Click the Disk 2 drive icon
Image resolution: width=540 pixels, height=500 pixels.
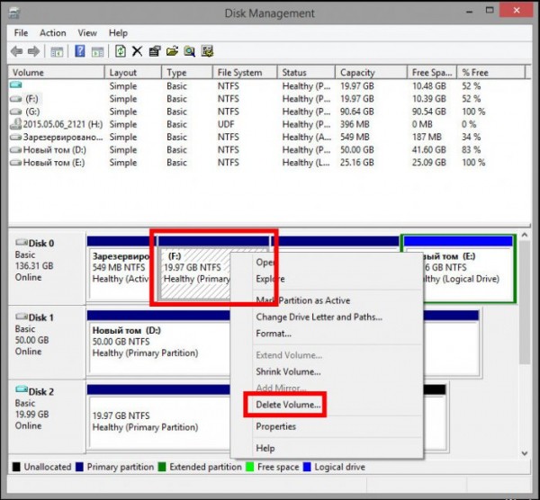[x=22, y=389]
